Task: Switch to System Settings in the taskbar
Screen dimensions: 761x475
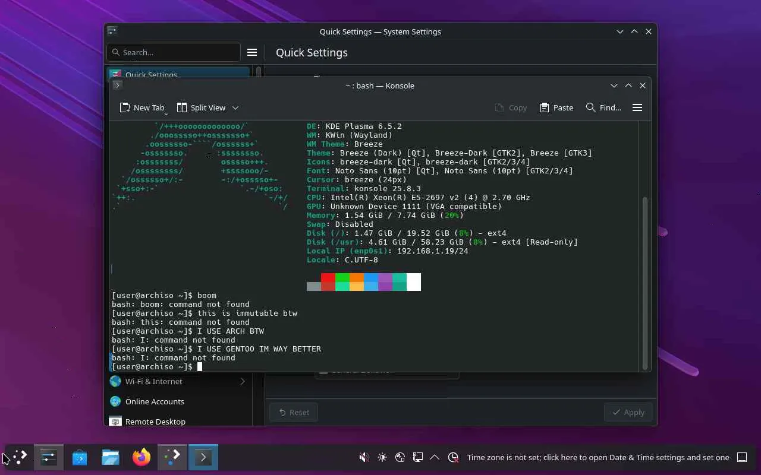Action: [49, 457]
